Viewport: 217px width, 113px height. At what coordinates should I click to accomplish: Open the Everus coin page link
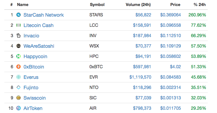pos(31,77)
